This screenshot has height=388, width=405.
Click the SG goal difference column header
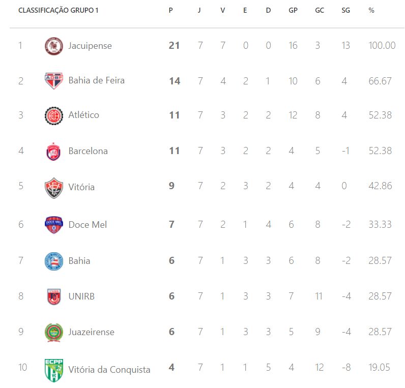(x=345, y=11)
